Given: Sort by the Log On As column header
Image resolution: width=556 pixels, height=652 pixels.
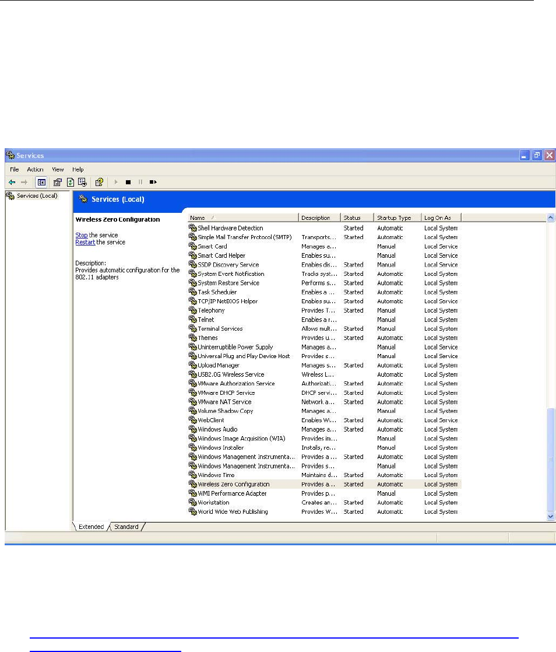Looking at the screenshot, I should click(x=441, y=218).
